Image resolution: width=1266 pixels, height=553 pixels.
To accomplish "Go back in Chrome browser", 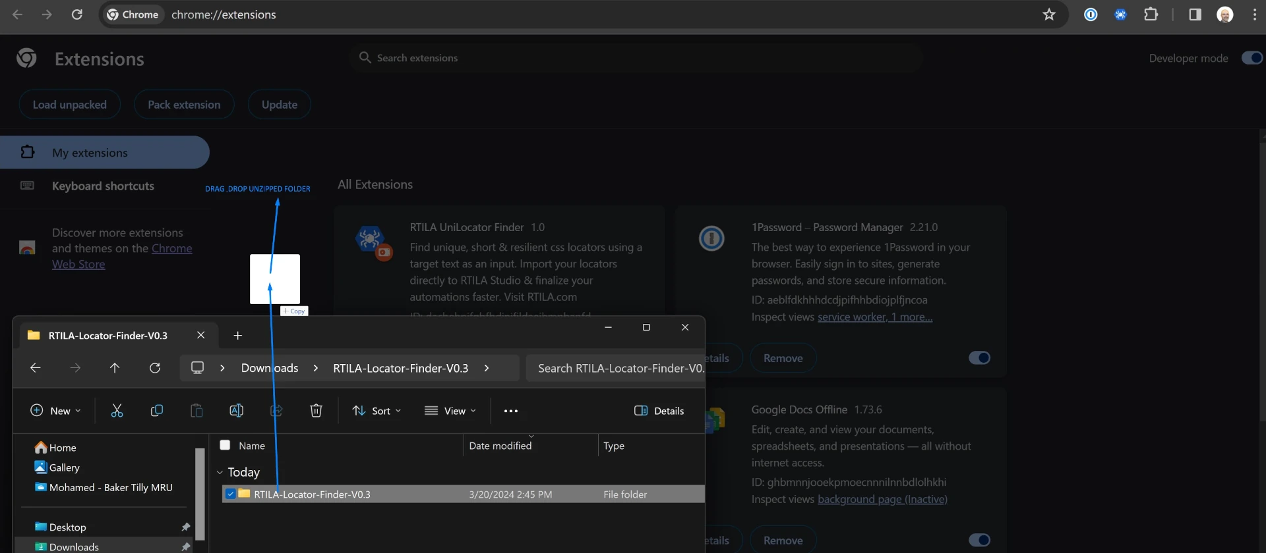I will [18, 14].
